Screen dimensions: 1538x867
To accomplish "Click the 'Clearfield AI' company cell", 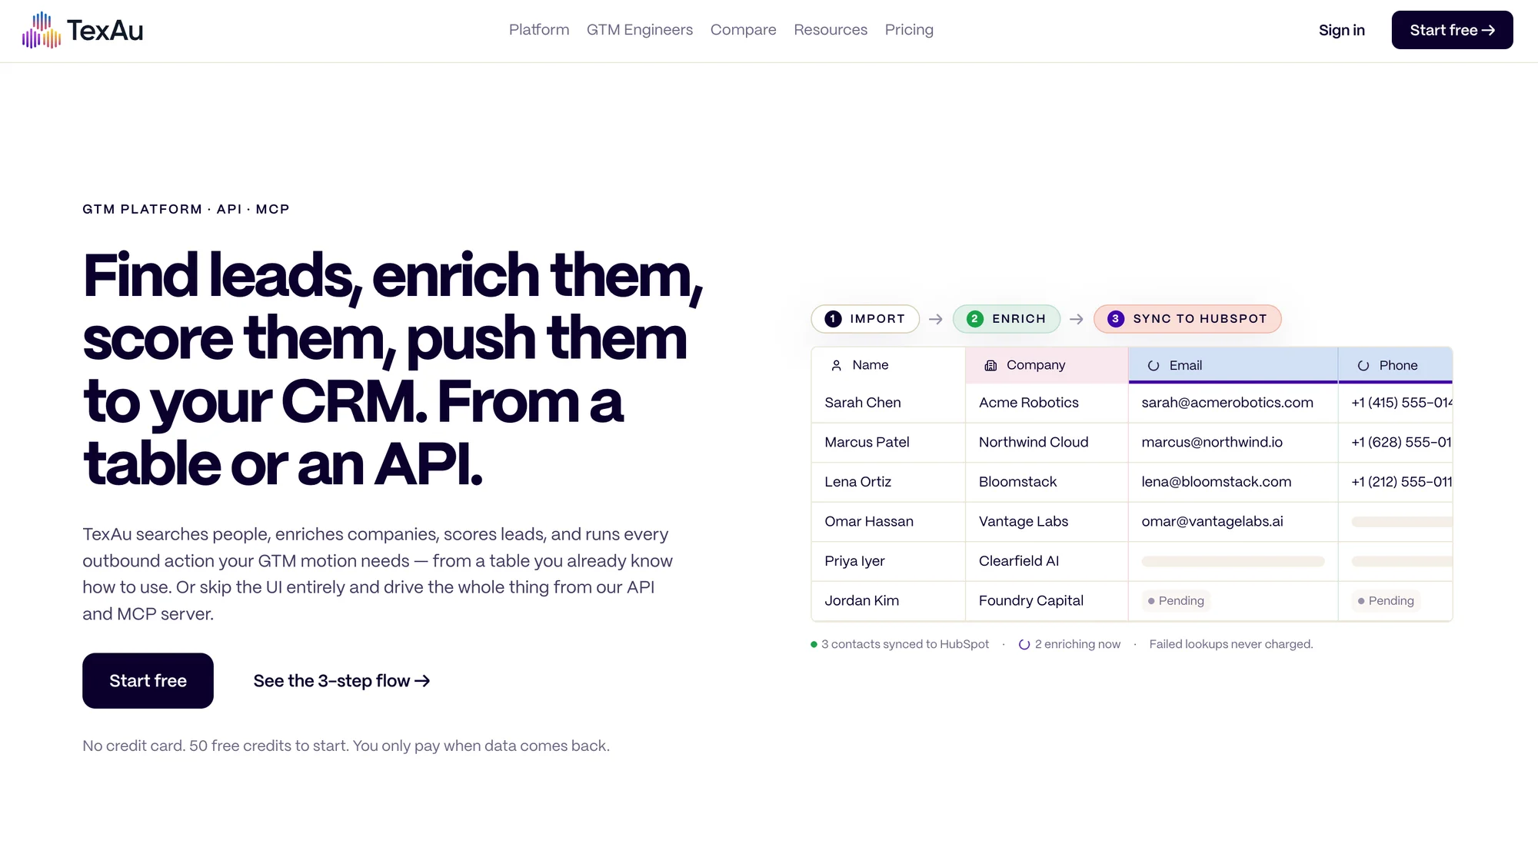I will pos(1047,561).
